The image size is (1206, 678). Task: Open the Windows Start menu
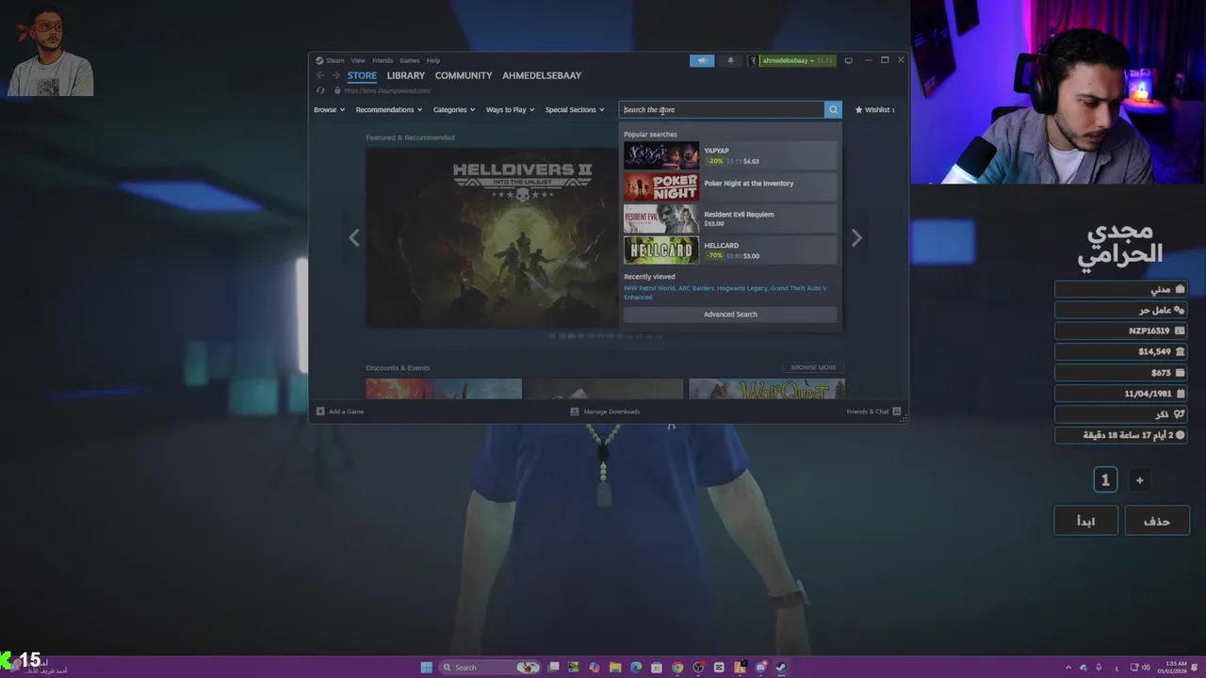point(426,668)
